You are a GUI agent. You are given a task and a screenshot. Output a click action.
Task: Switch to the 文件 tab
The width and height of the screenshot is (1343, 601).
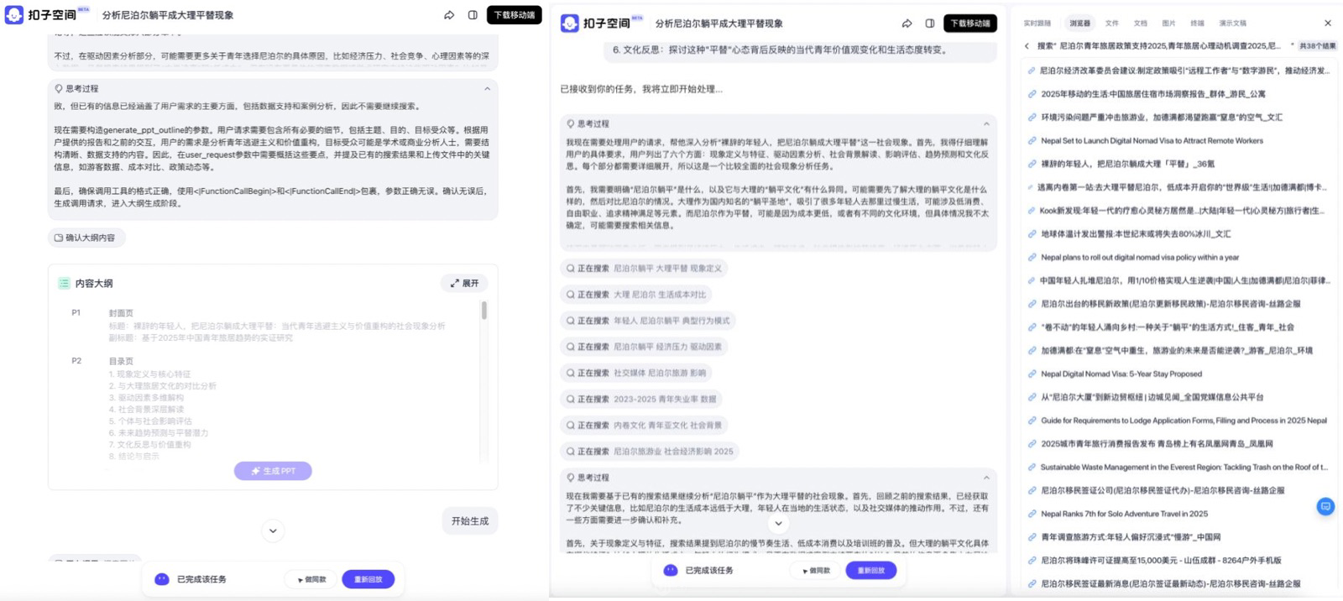[x=1111, y=24]
